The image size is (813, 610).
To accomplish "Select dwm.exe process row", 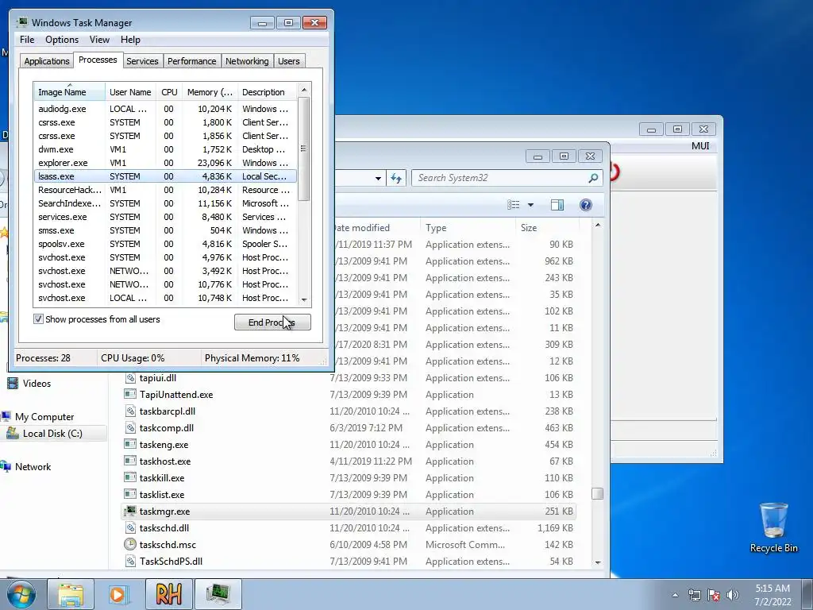I will click(165, 149).
